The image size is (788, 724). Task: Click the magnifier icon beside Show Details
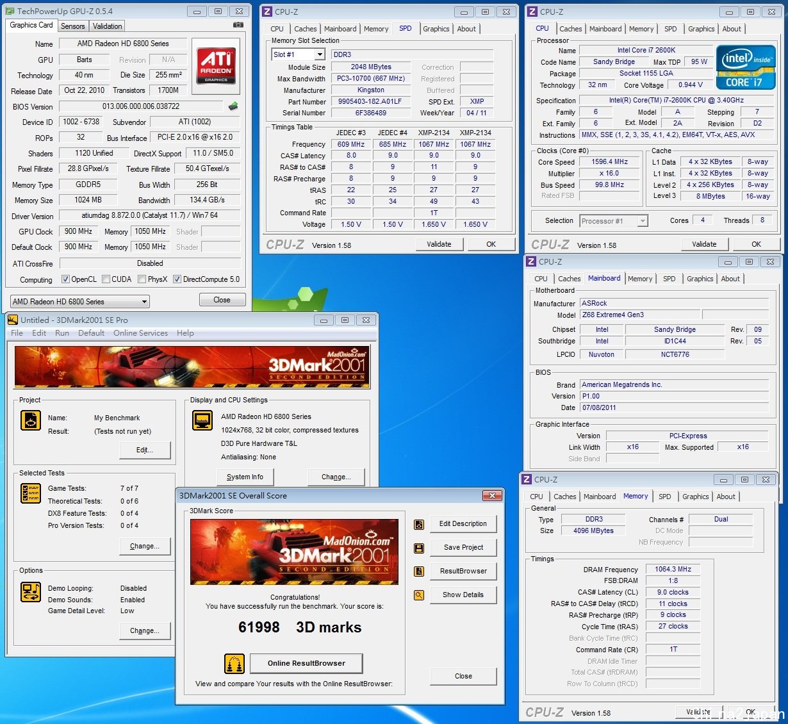(419, 595)
